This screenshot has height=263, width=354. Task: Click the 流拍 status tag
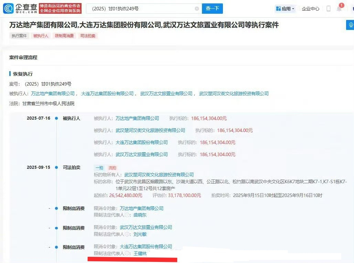[x=112, y=167]
